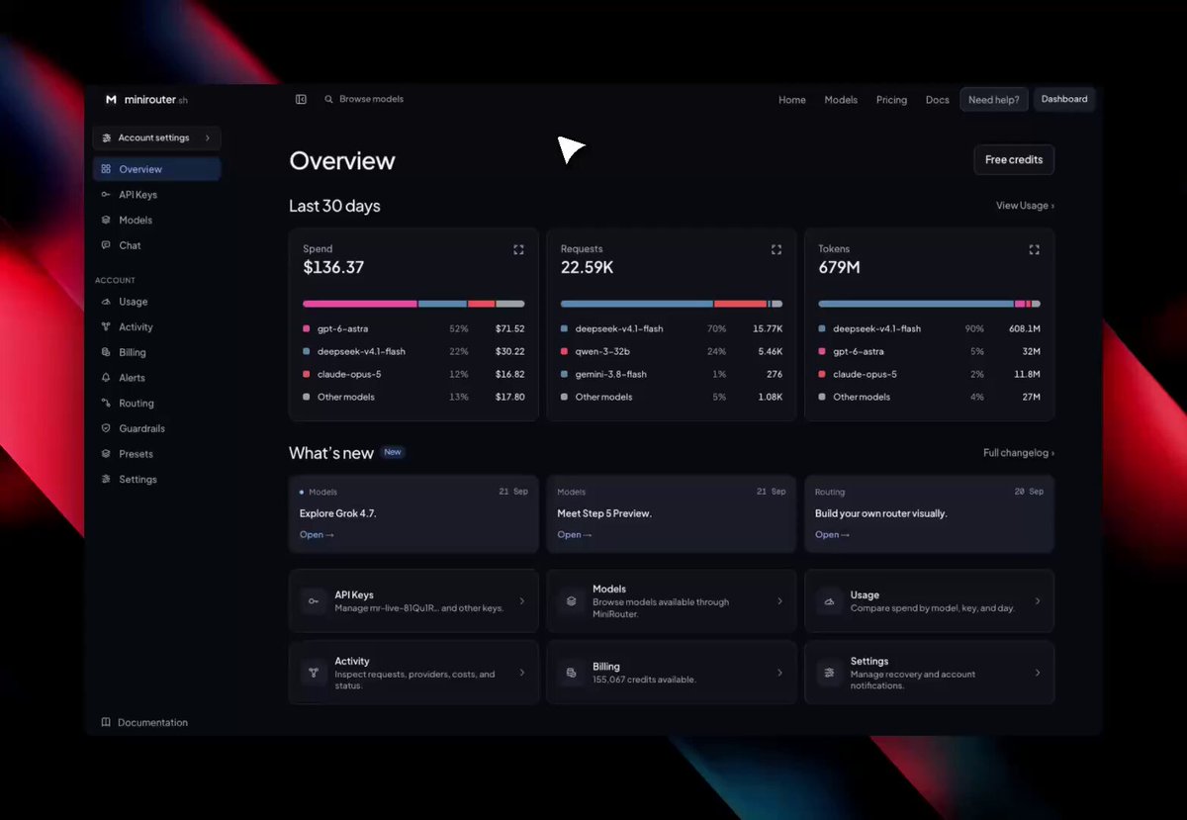Open the Account settings dropdown

[x=156, y=138]
